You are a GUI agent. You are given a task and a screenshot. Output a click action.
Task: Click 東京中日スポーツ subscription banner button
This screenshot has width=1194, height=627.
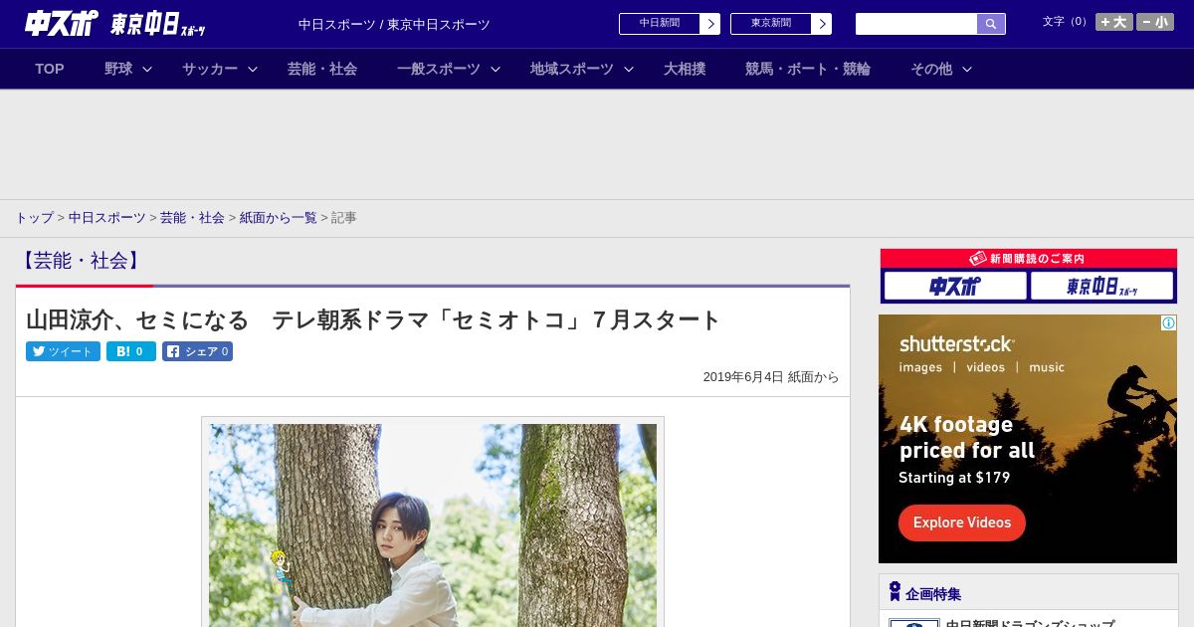point(1102,287)
